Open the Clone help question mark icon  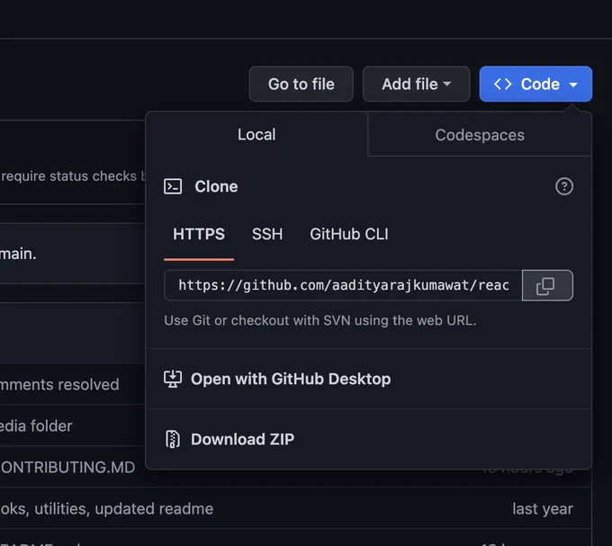(x=564, y=186)
